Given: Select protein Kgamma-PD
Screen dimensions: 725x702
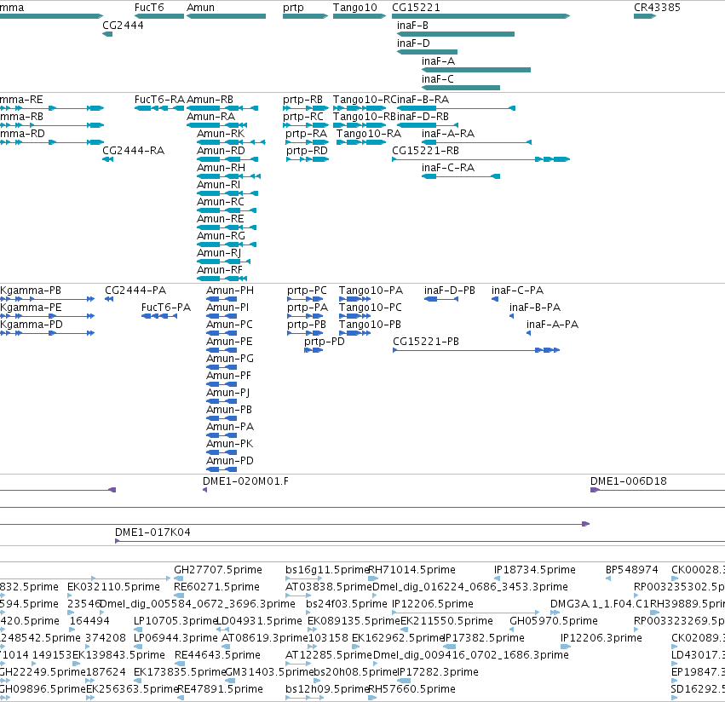Looking at the screenshot, I should (47, 333).
